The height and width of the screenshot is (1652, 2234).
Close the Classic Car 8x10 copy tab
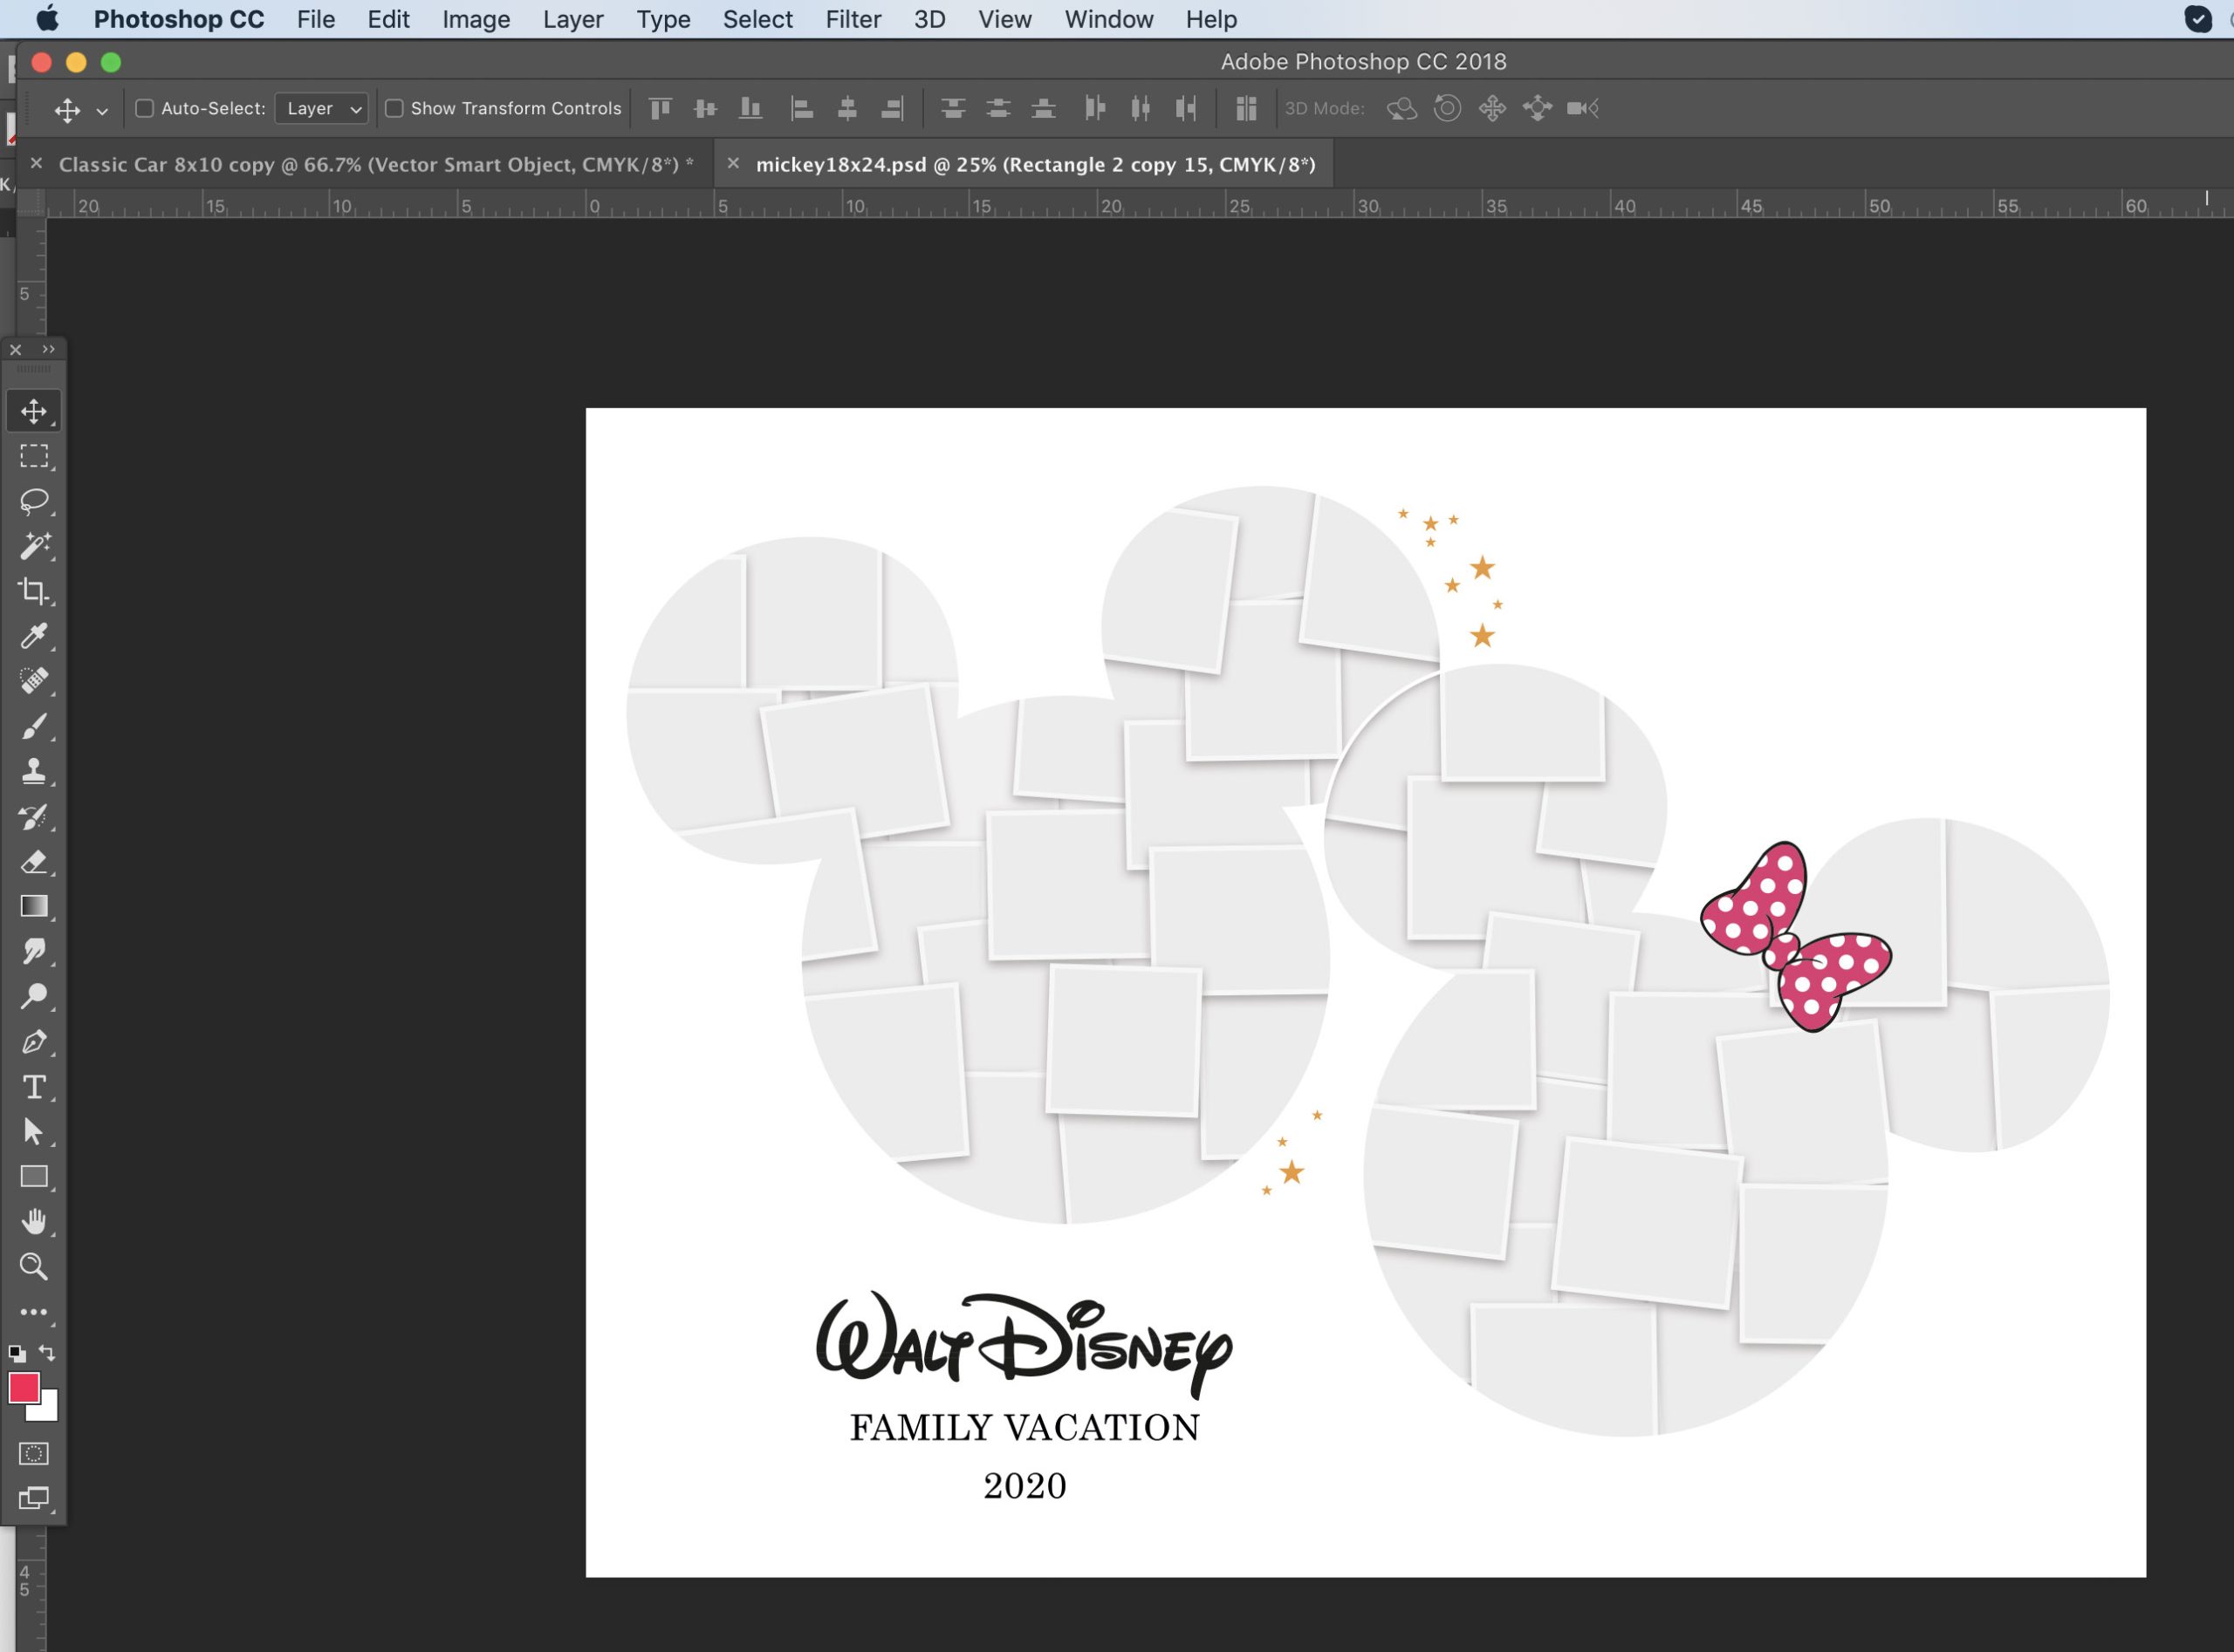(36, 163)
